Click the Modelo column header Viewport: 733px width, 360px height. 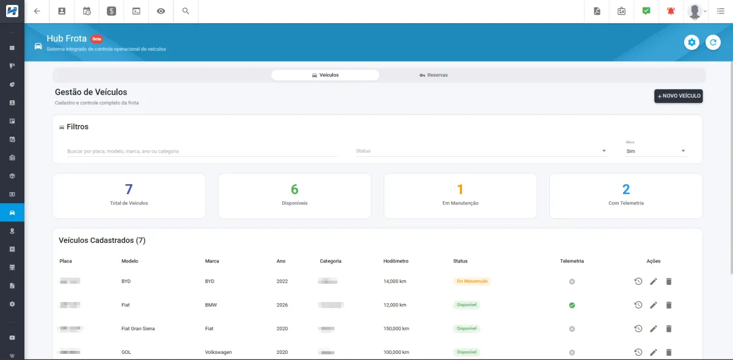coord(129,261)
